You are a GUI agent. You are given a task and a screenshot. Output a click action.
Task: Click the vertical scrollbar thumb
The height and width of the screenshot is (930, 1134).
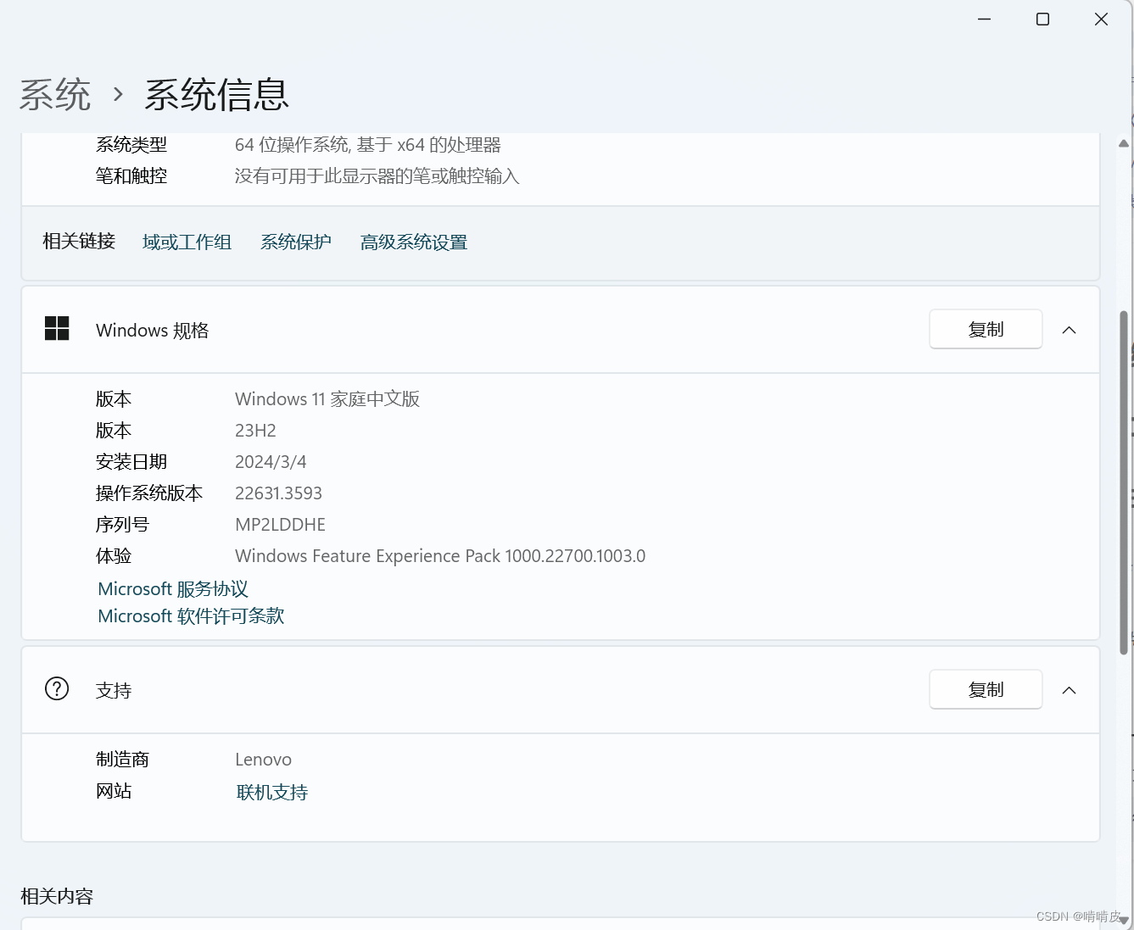point(1124,482)
